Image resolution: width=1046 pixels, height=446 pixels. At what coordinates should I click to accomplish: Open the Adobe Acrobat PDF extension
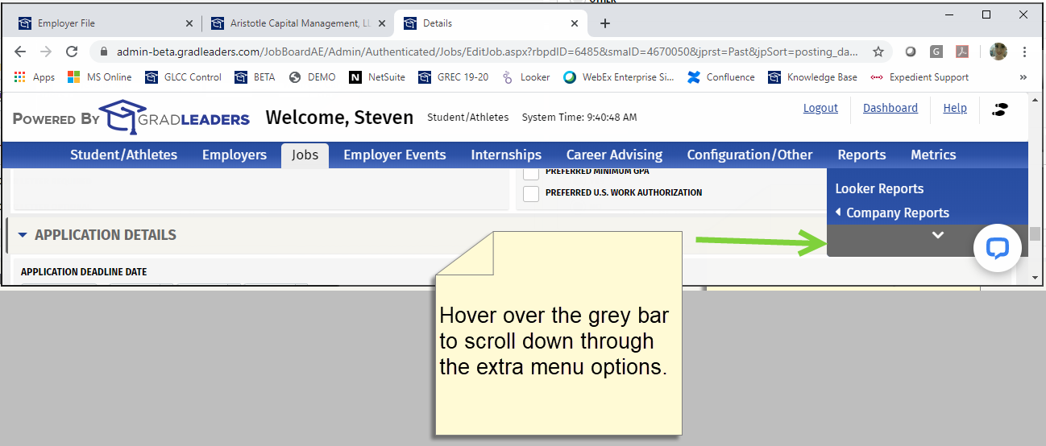pyautogui.click(x=961, y=52)
